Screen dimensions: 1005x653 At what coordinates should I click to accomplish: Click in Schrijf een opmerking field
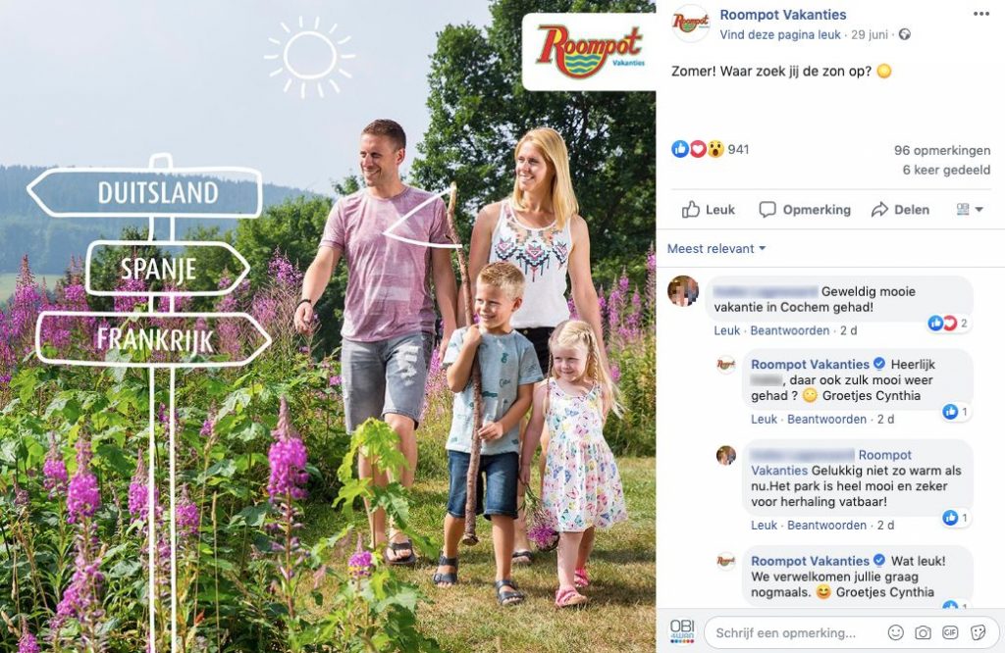[795, 632]
